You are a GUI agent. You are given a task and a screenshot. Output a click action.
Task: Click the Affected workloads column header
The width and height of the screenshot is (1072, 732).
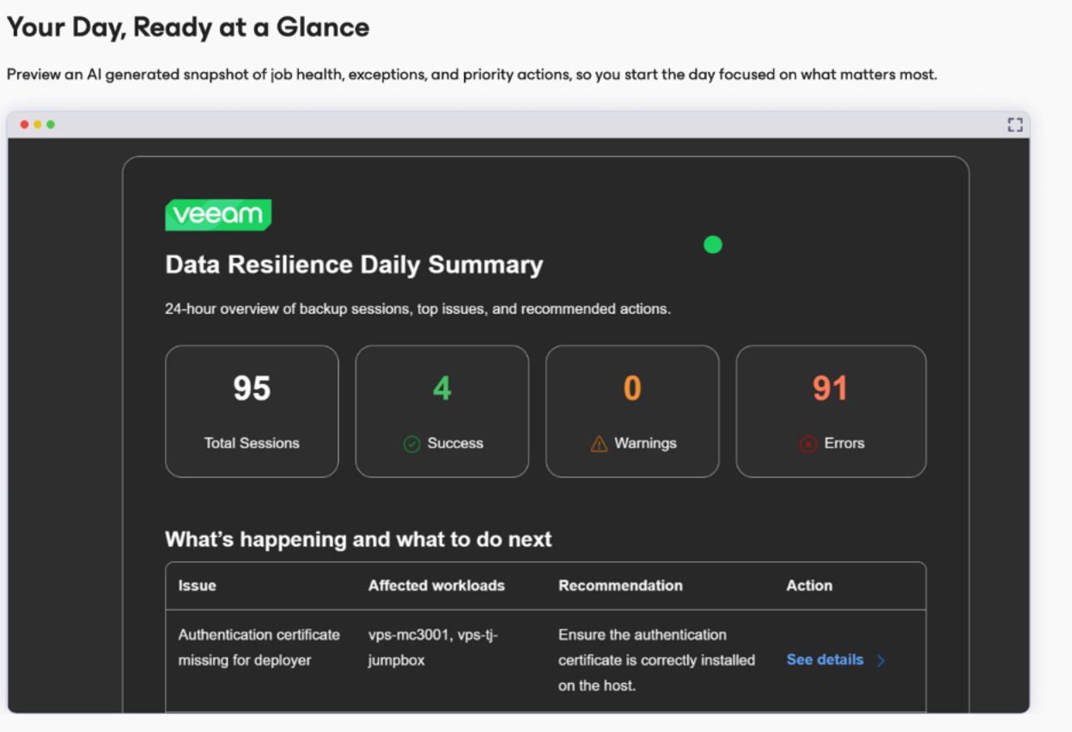pyautogui.click(x=436, y=585)
